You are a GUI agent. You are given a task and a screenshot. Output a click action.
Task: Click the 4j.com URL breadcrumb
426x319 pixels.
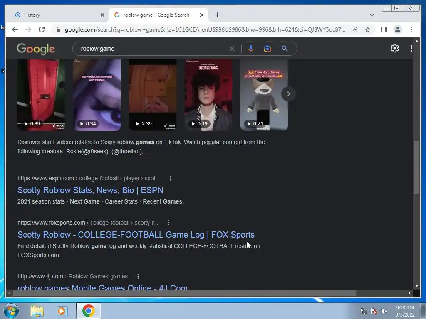(72, 276)
